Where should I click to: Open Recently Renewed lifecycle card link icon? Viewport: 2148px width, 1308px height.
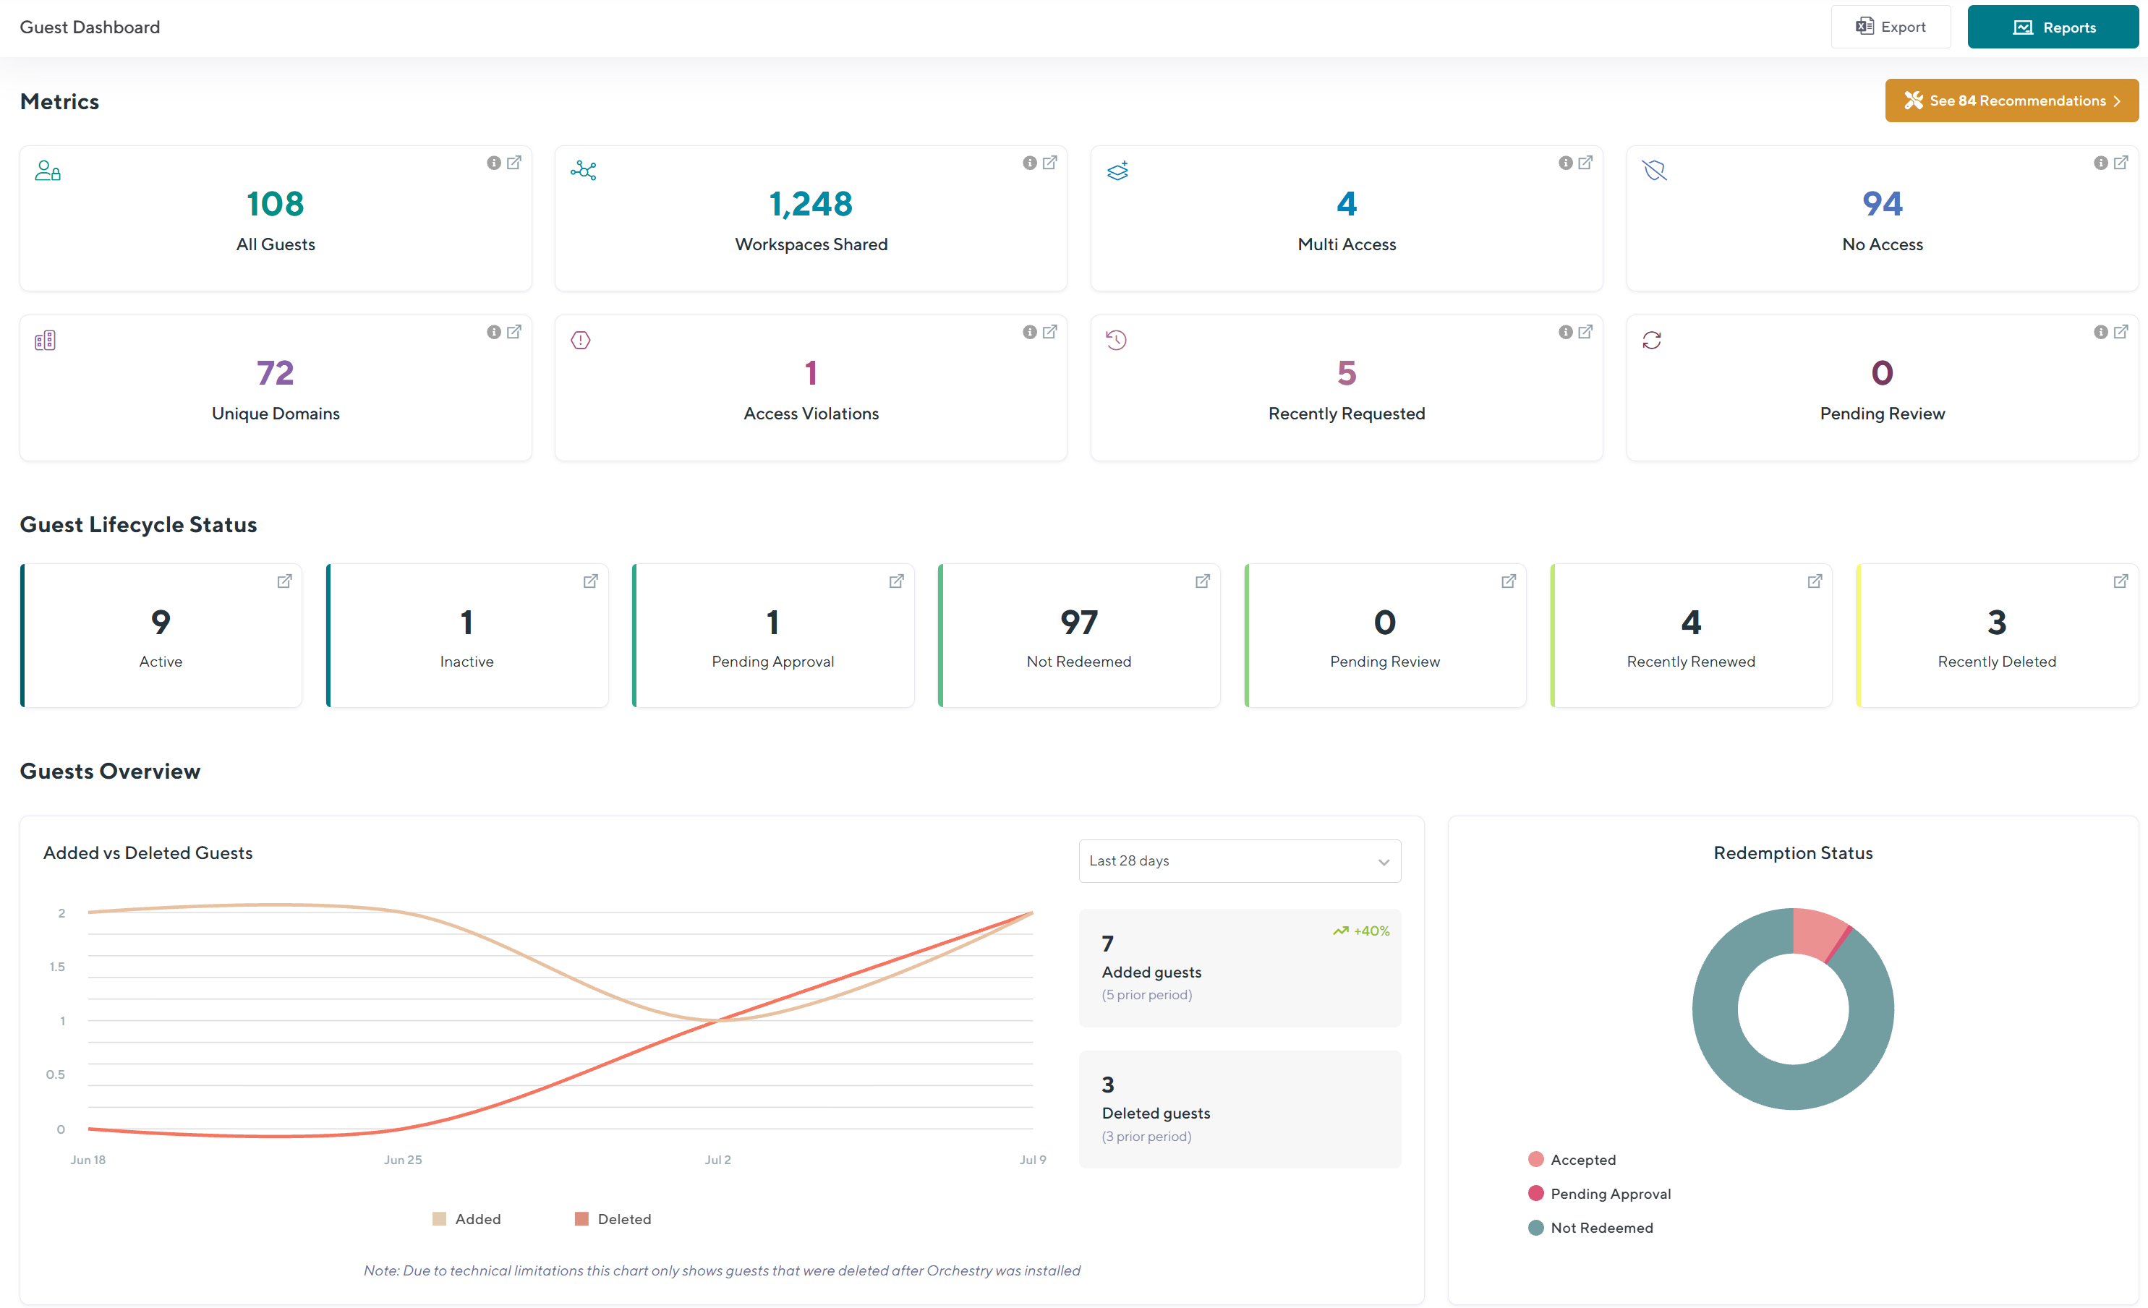(x=1815, y=581)
